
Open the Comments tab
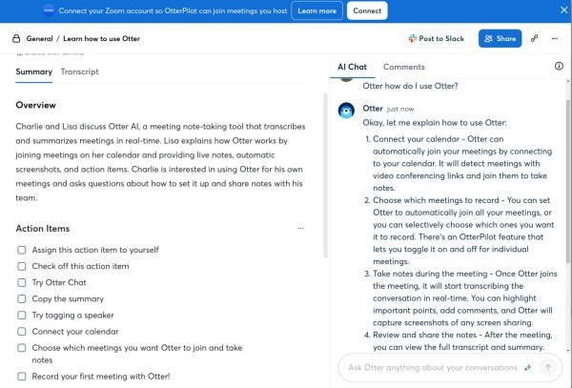403,67
